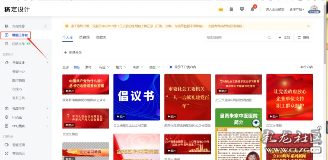Image resolution: width=328 pixels, height=160 pixels.
Task: Open the gift box icon in header
Action: click(231, 9)
